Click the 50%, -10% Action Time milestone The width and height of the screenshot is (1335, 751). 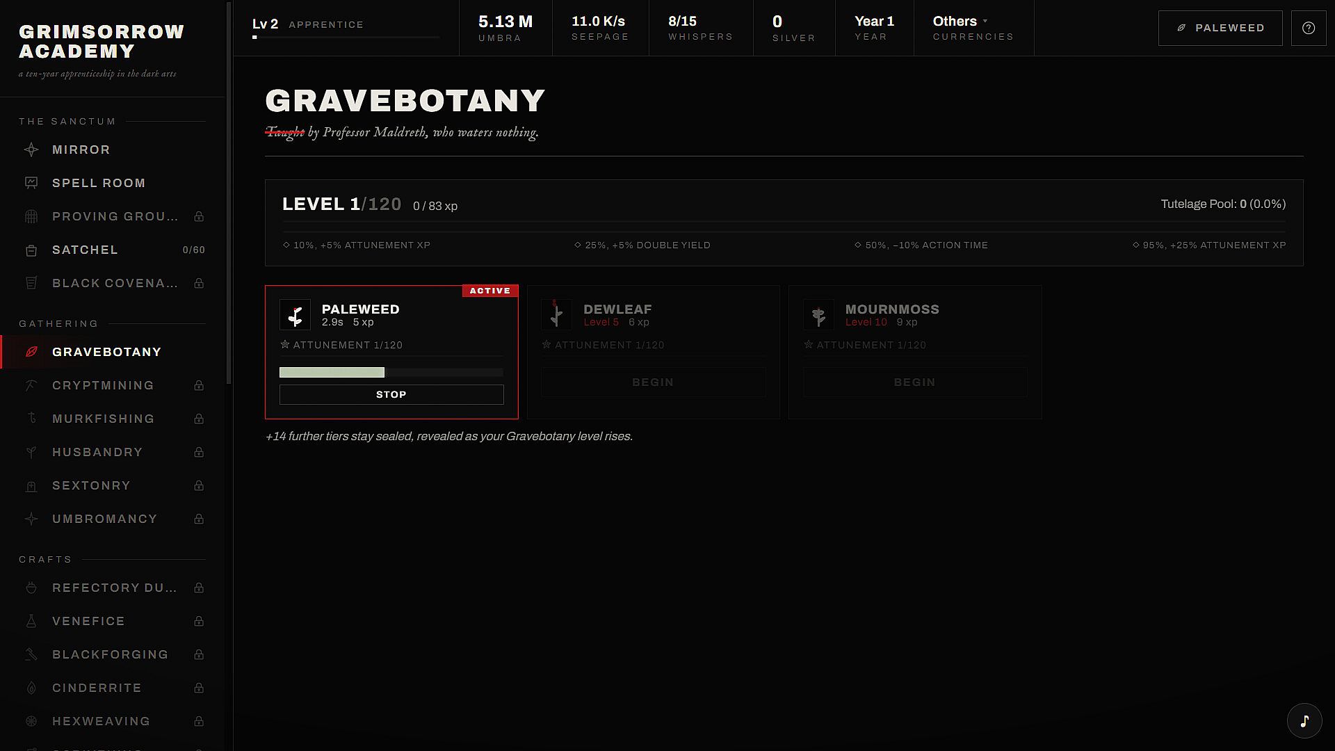coord(921,245)
